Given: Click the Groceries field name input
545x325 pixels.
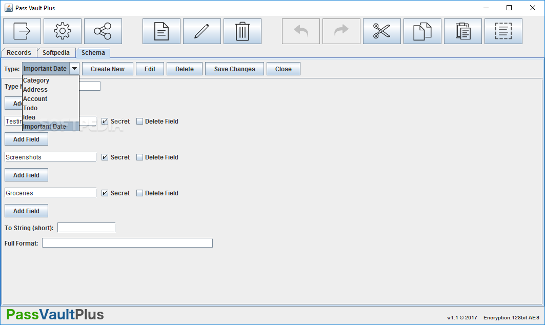Looking at the screenshot, I should [x=50, y=193].
